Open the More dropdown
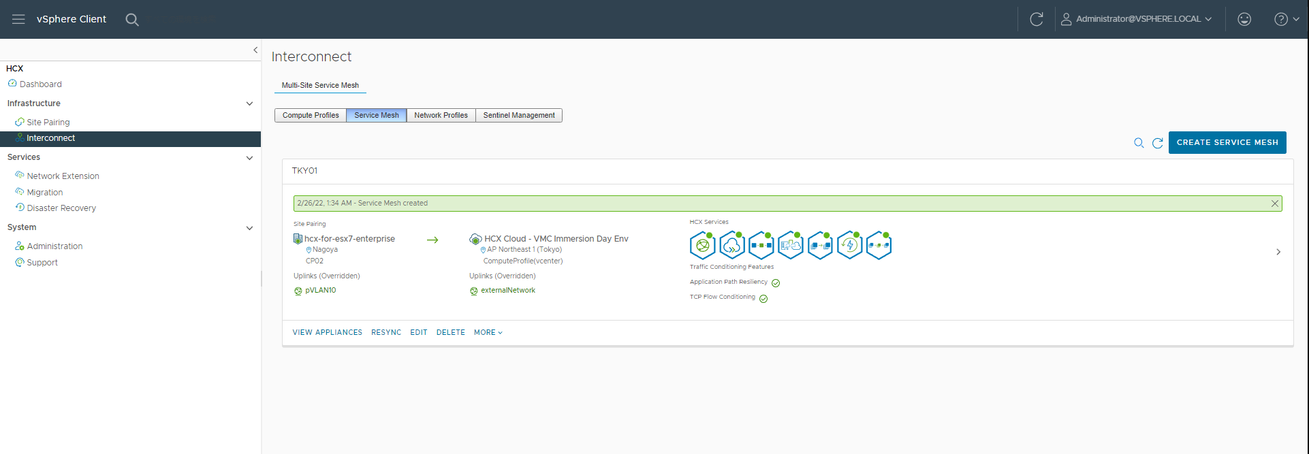 488,332
